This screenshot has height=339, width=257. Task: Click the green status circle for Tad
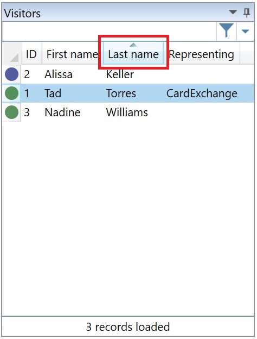click(x=11, y=93)
